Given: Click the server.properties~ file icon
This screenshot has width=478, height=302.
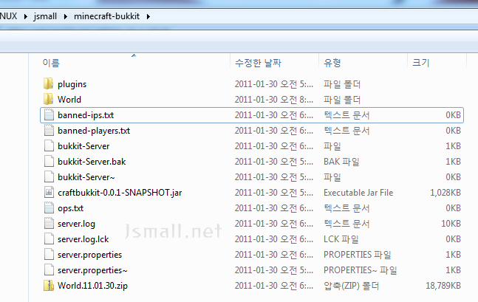Looking at the screenshot, I should click(49, 270).
